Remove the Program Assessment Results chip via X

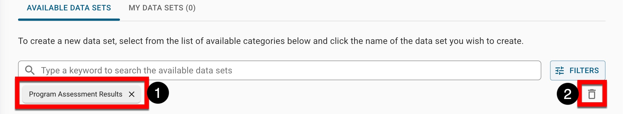[x=132, y=94]
